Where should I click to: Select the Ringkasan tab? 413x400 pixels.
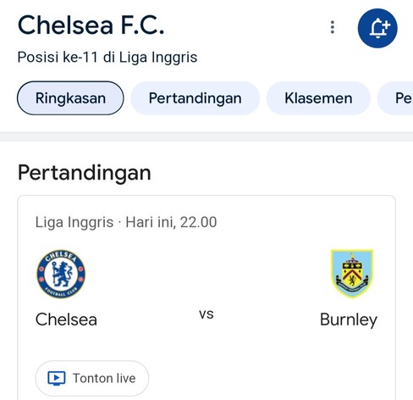[70, 98]
